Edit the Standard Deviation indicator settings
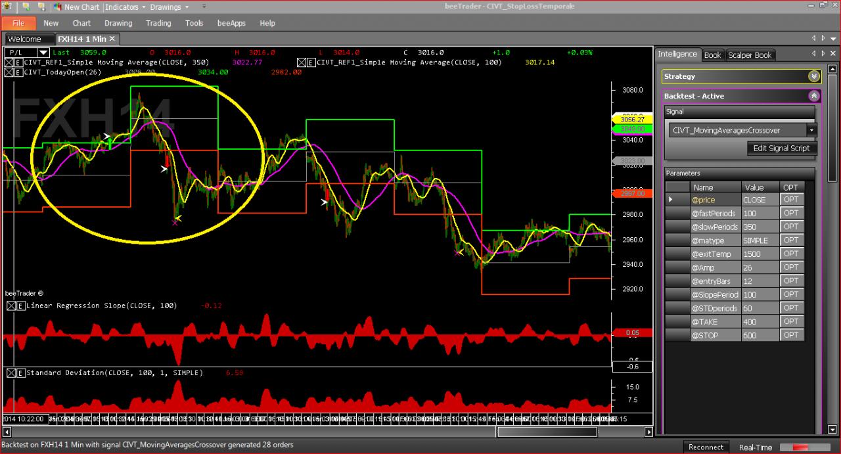The image size is (841, 454). click(21, 373)
